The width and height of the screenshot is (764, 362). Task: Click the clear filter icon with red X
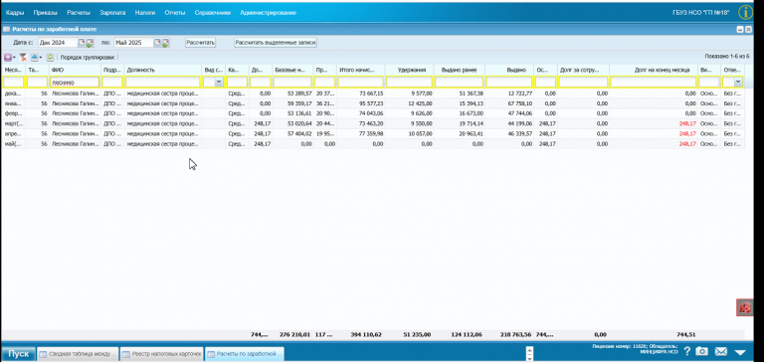pos(23,57)
